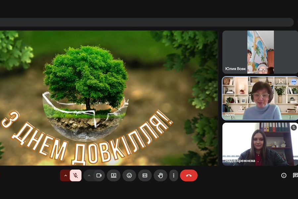Click the shared presentation slide
Screen dimensions: 298x199
tap(109, 98)
